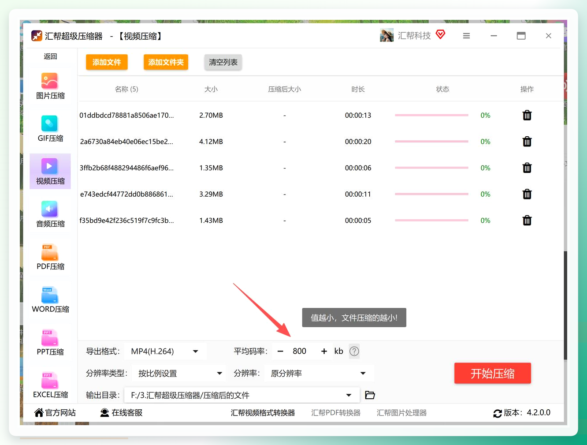Click the 00:00:13 duration cell
587x445 pixels.
[358, 116]
